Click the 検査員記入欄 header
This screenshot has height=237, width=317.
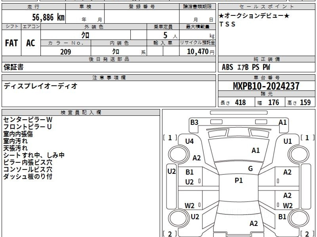click(81, 112)
